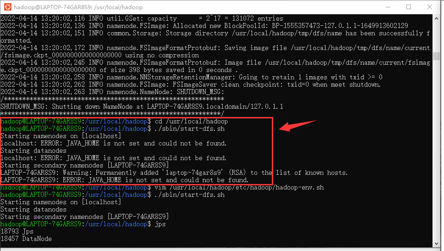Image resolution: width=444 pixels, height=251 pixels.
Task: Click the LAPTOP-74GAR8S9 JAVA_HOME error line
Action: click(124, 180)
